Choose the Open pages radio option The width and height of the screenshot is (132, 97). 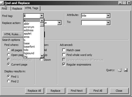(x=9, y=55)
